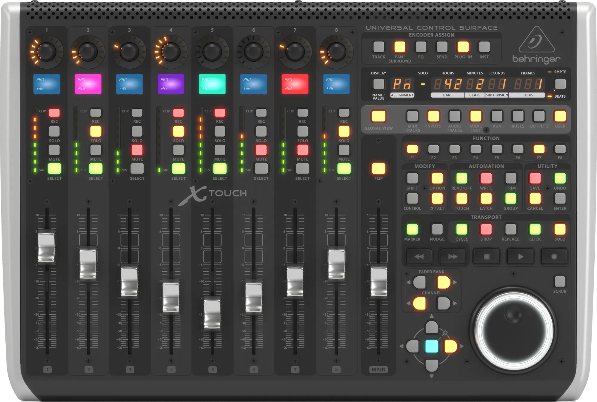Viewport: 597px width, 402px height.
Task: Click the NUDGE transport button
Action: [x=437, y=230]
